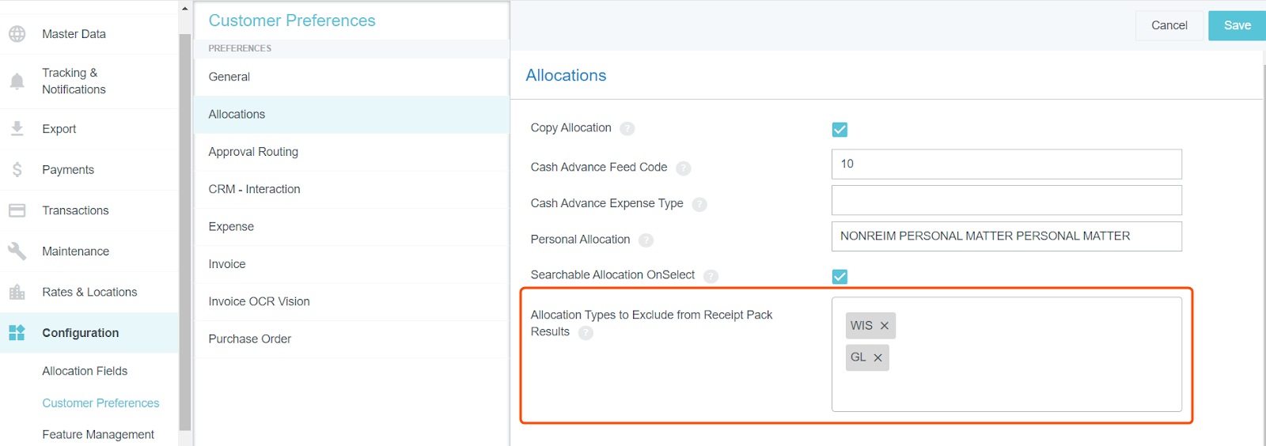Viewport: 1266px width, 446px height.
Task: Remove the GL allocation type tag
Action: (877, 357)
